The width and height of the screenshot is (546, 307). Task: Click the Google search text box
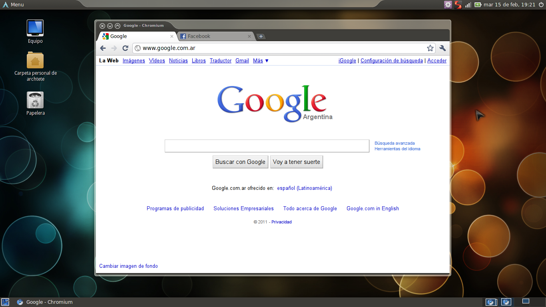tap(267, 146)
